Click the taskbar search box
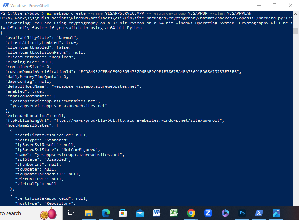299x220 pixels. [31, 213]
